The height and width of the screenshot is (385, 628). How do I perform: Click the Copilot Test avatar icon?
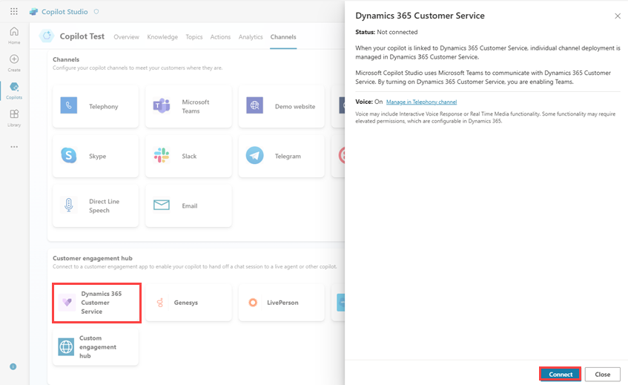click(x=47, y=36)
